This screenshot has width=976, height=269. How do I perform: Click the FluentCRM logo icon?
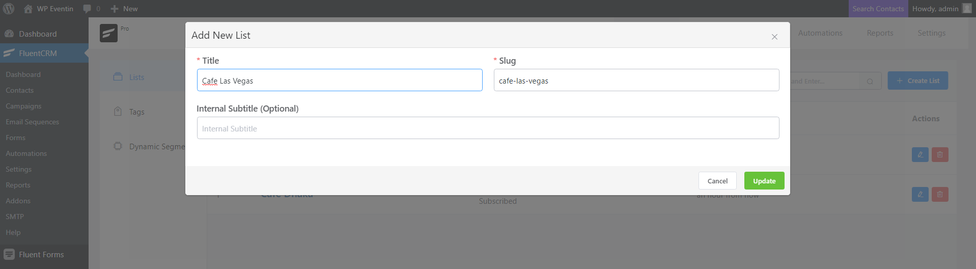point(108,33)
